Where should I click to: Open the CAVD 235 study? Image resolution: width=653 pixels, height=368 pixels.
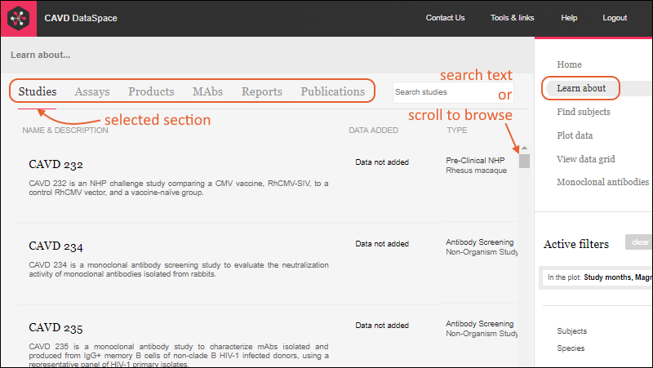pos(56,328)
